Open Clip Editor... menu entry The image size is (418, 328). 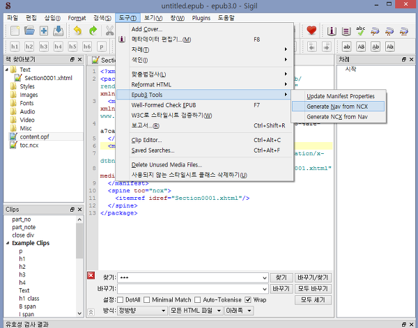205,140
